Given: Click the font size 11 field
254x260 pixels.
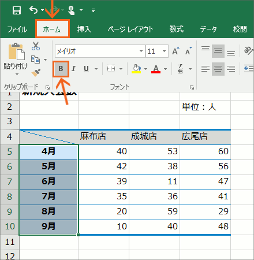Looking at the screenshot, I should pos(154,51).
